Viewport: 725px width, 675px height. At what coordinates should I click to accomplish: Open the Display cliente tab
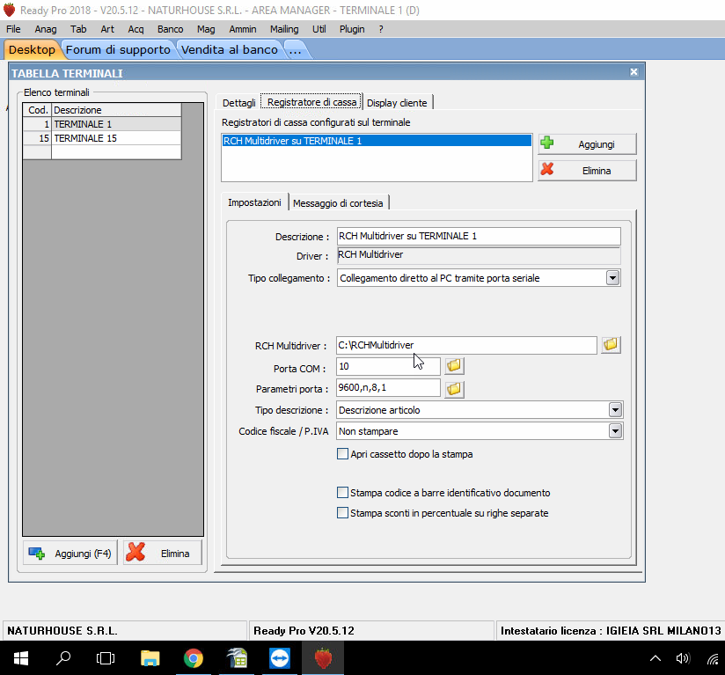click(x=397, y=103)
